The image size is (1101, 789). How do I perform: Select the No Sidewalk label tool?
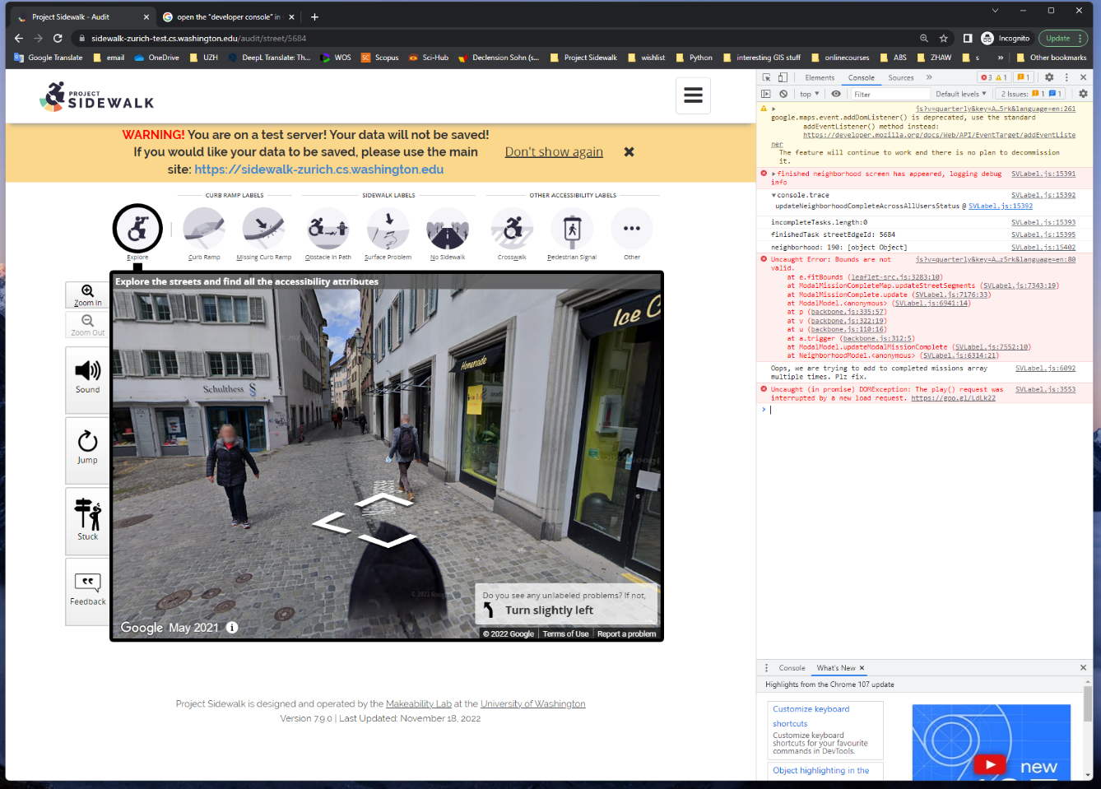447,229
